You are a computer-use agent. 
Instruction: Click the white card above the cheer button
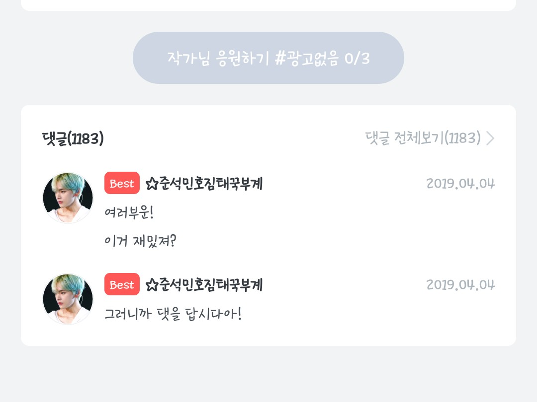(x=268, y=5)
